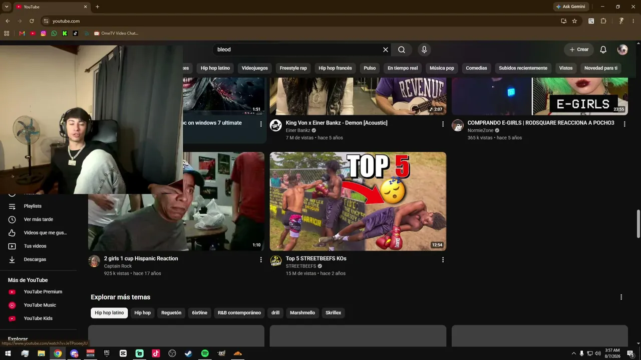The width and height of the screenshot is (641, 360).
Task: Select the 'Hip hop latino' filter chip
Action: click(215, 68)
